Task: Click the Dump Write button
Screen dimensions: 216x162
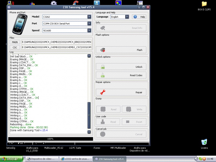Action: coord(134,109)
